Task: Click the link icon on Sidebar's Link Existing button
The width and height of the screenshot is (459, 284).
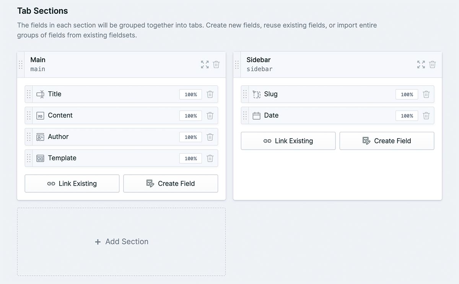Action: tap(268, 141)
